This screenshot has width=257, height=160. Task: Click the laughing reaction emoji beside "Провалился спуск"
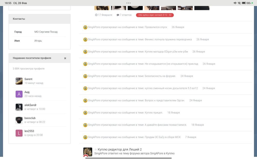(85, 27)
